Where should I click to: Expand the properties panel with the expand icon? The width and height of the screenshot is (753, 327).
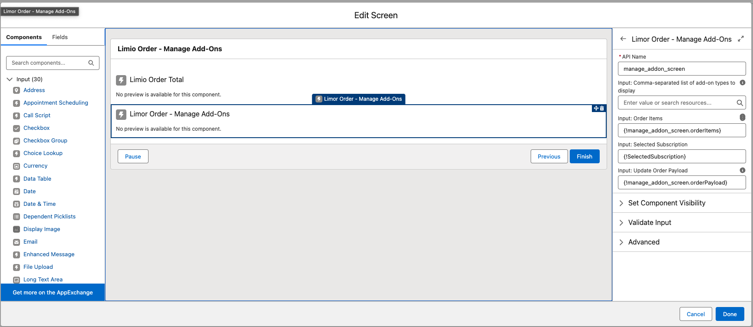click(x=741, y=39)
